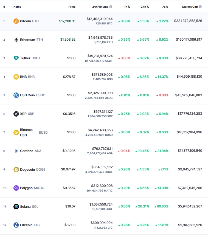Open the Binance USD name link

click(x=26, y=133)
